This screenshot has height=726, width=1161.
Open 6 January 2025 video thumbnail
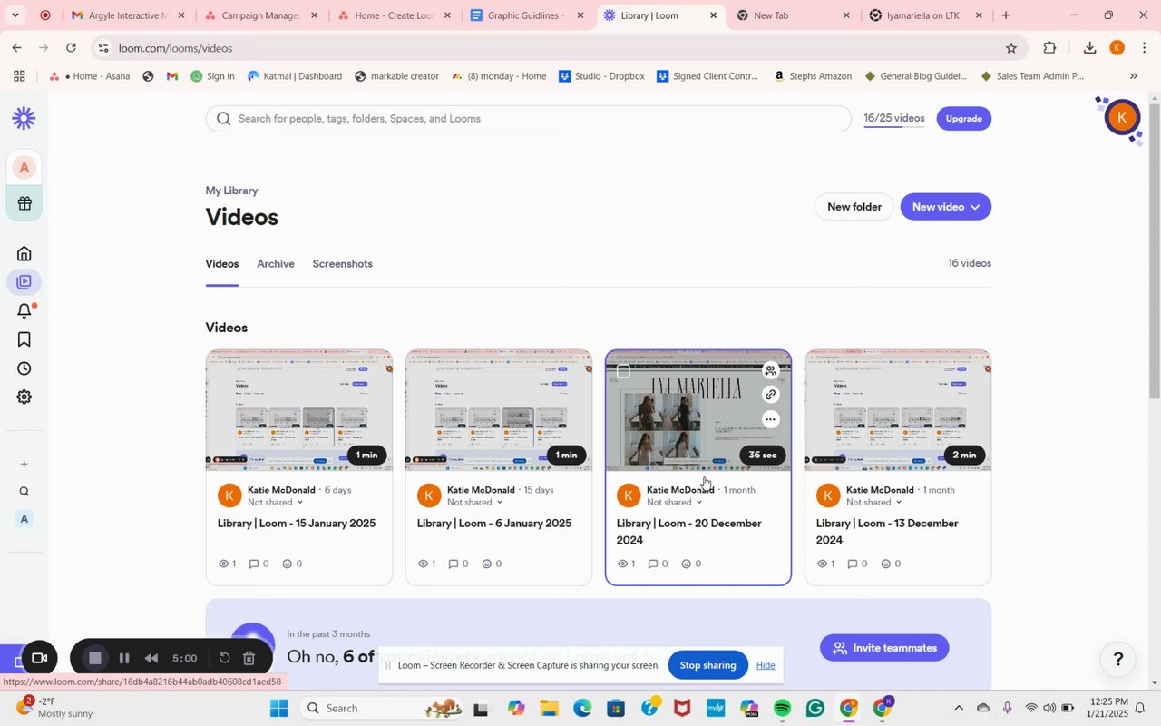pos(499,410)
